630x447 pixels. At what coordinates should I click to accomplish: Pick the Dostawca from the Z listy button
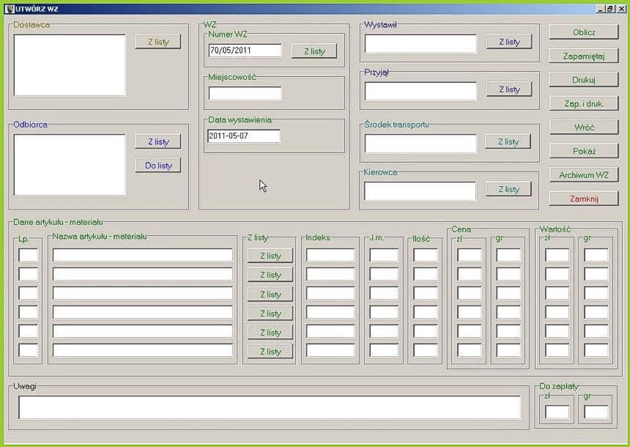tap(158, 42)
